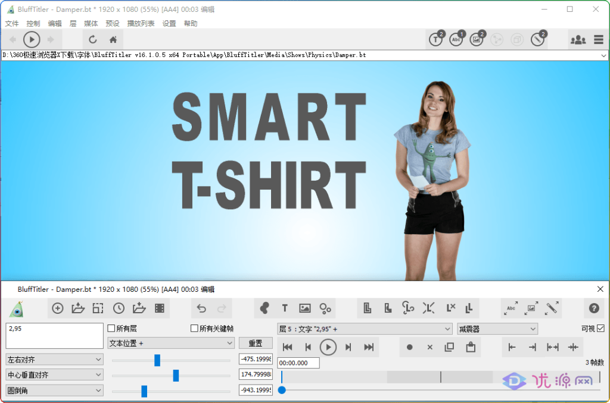Click the paste keyframe clipboard icon
610x403 pixels.
(471, 347)
